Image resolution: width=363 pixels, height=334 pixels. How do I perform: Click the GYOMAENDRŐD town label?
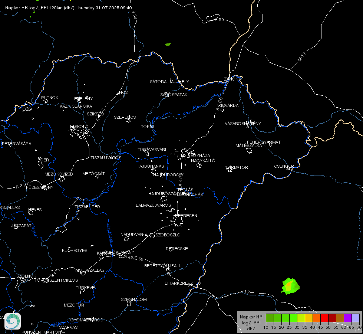(87, 320)
